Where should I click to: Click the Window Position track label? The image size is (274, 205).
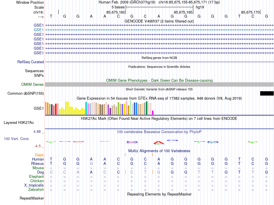(30, 2)
